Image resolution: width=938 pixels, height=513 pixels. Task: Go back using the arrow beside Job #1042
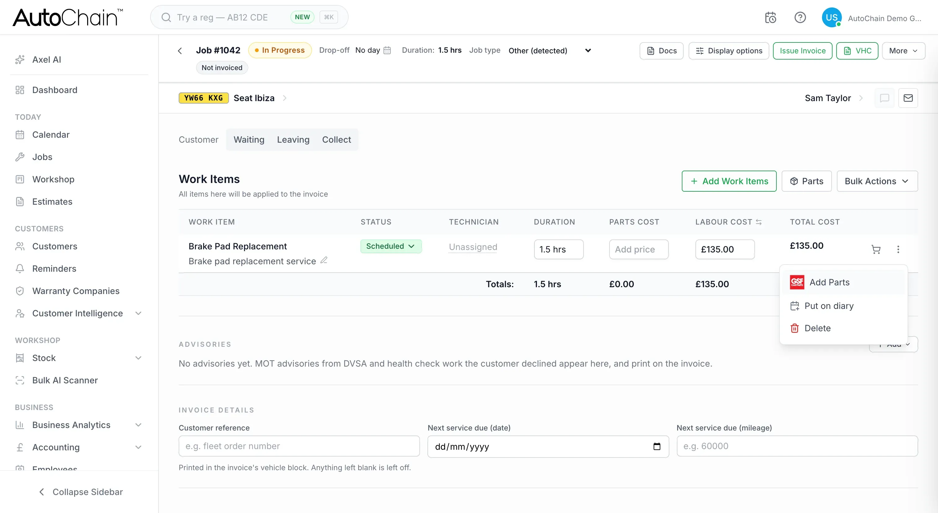pyautogui.click(x=180, y=51)
